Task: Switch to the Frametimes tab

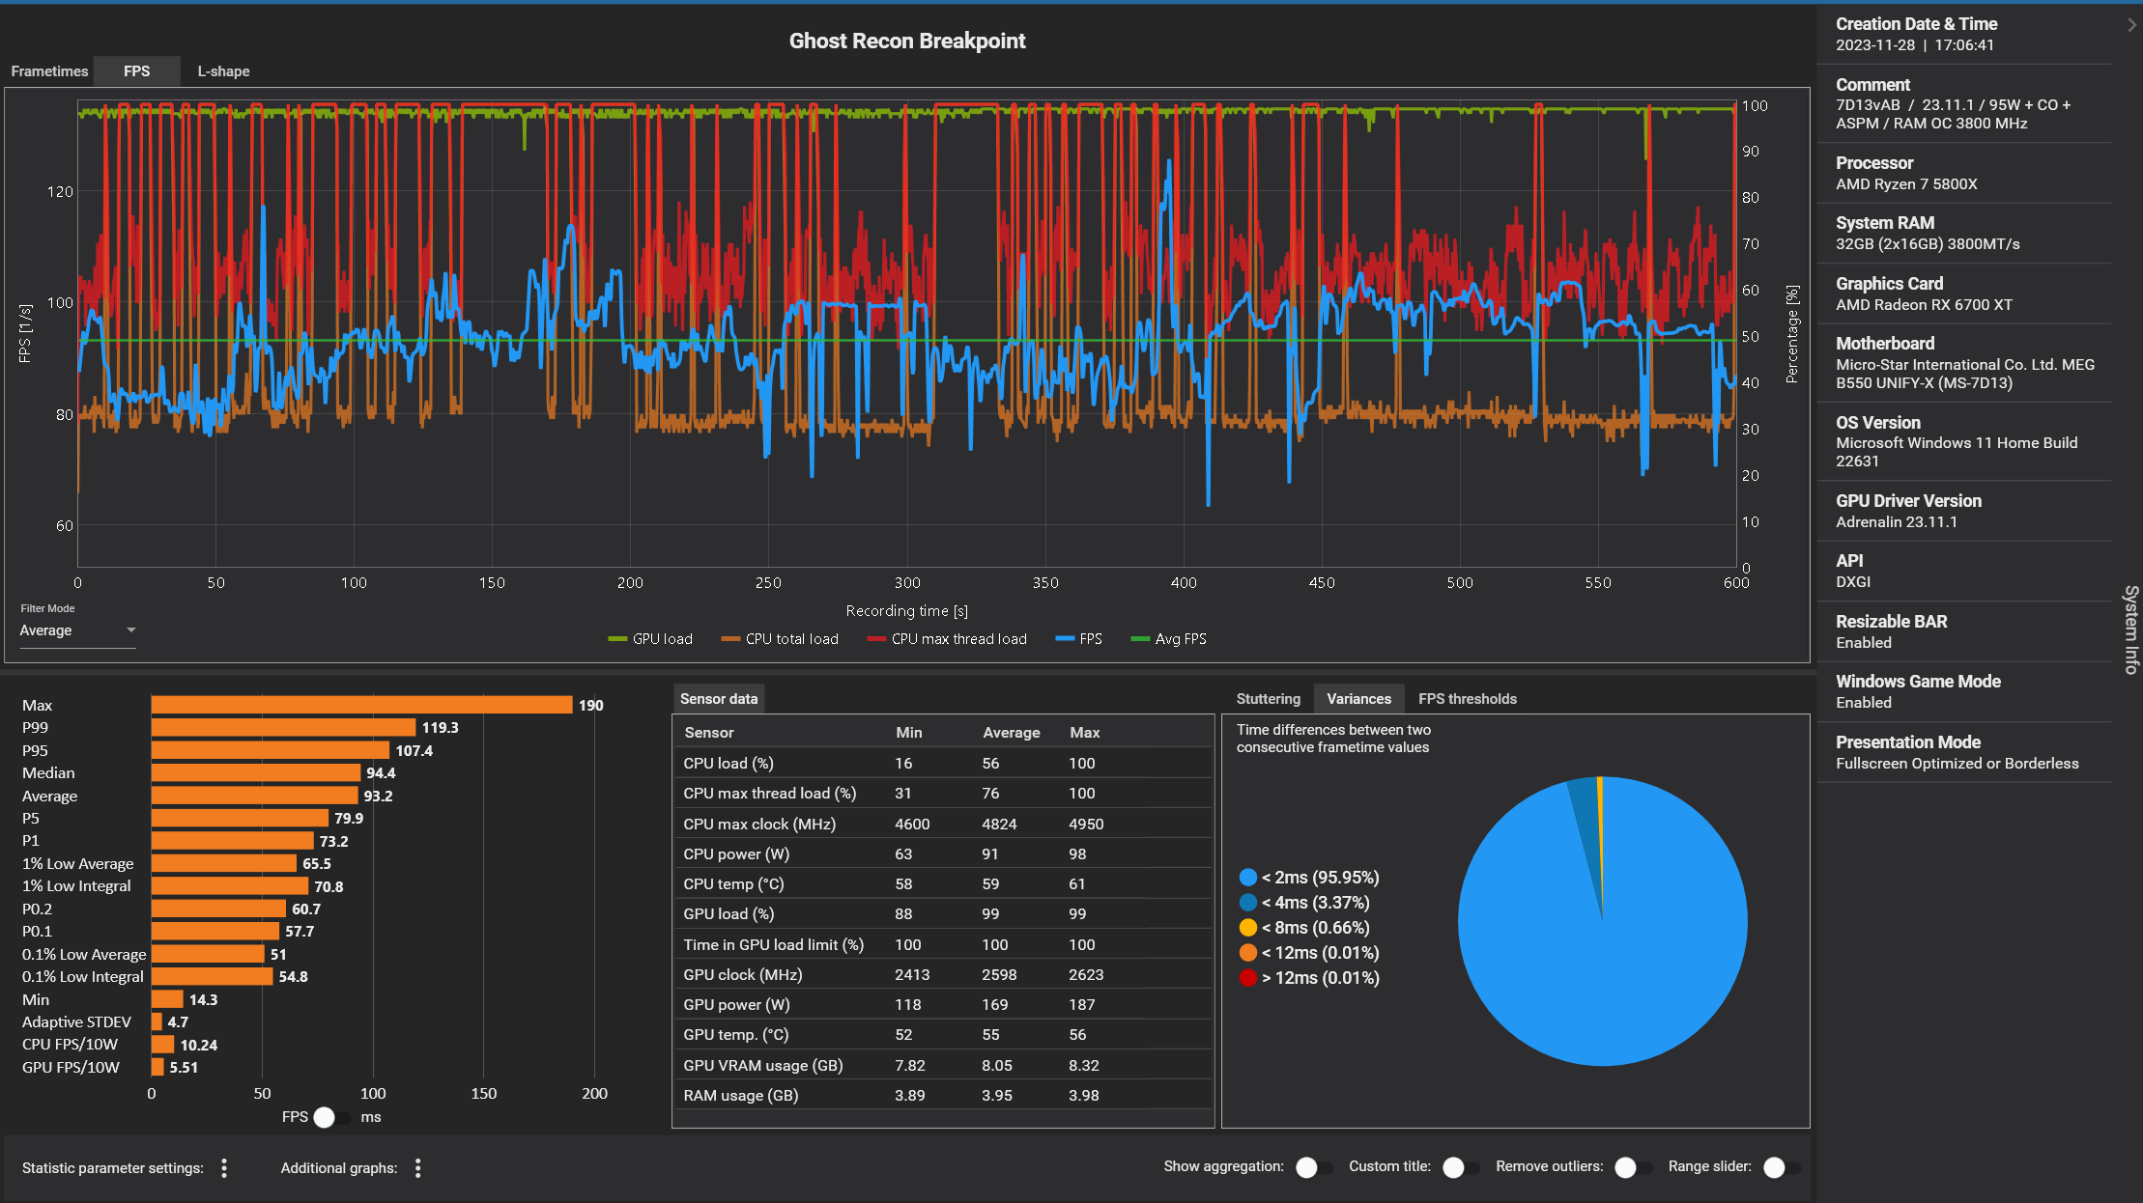Action: pyautogui.click(x=49, y=71)
